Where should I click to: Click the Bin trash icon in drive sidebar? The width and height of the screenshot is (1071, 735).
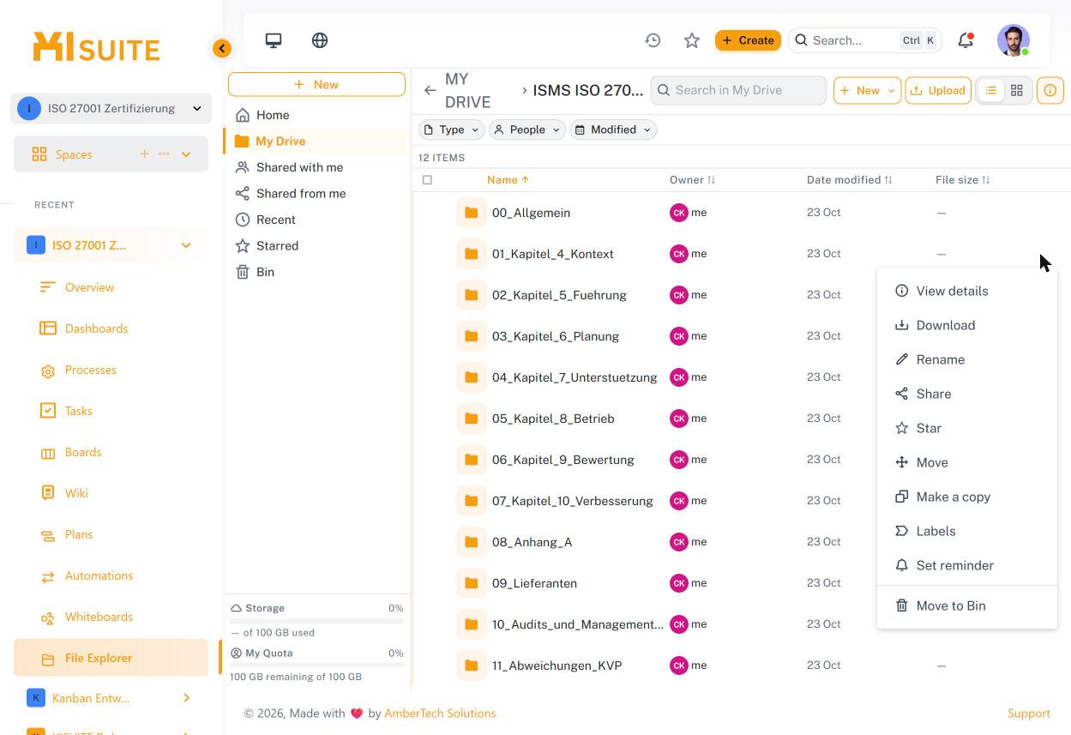(x=243, y=272)
